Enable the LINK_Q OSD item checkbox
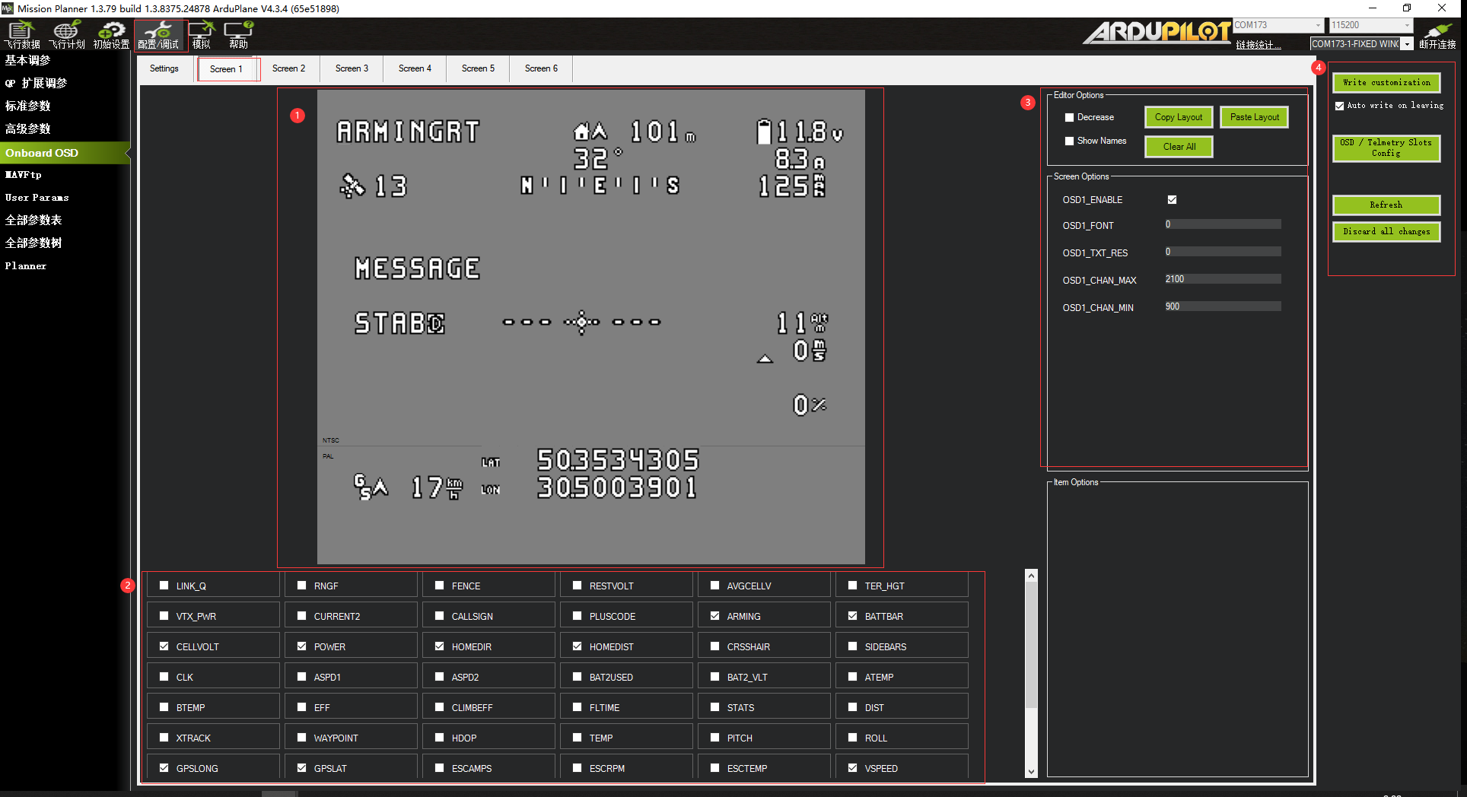The width and height of the screenshot is (1467, 797). 164,586
